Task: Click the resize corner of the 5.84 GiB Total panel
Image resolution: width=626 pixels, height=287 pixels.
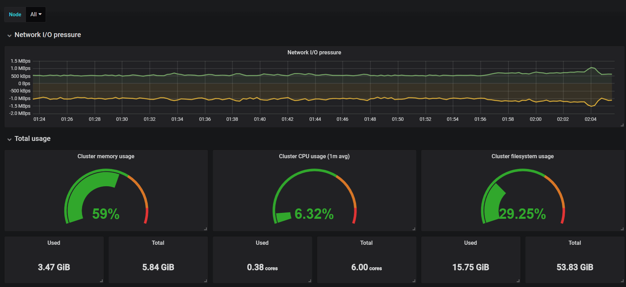Action: pyautogui.click(x=205, y=281)
